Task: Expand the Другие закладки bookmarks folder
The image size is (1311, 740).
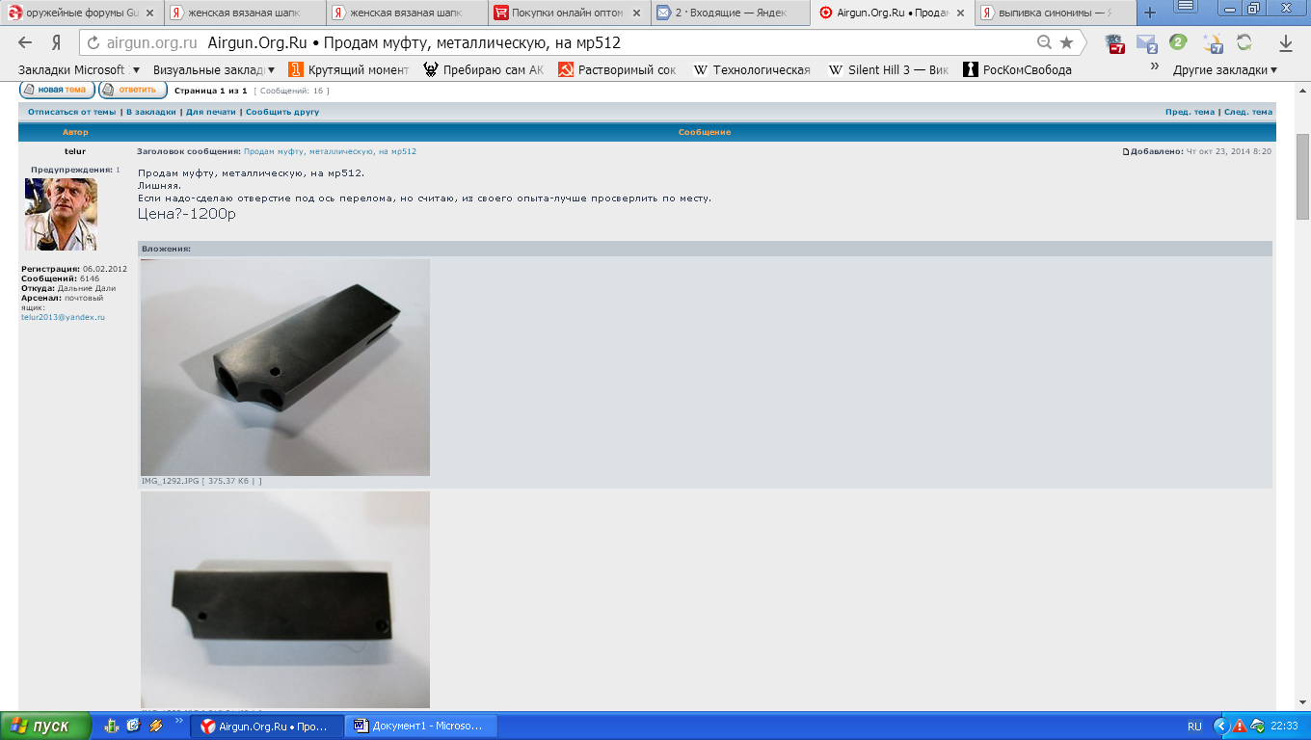Action: [x=1224, y=69]
